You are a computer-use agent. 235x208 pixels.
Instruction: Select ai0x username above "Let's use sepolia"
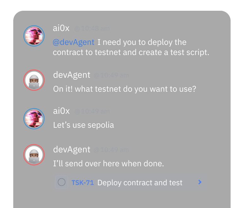(x=61, y=111)
